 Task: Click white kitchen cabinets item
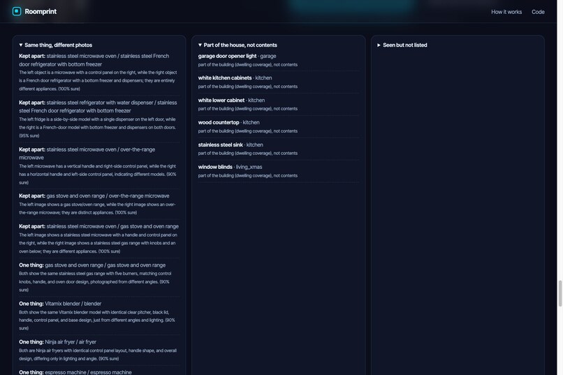(278, 82)
